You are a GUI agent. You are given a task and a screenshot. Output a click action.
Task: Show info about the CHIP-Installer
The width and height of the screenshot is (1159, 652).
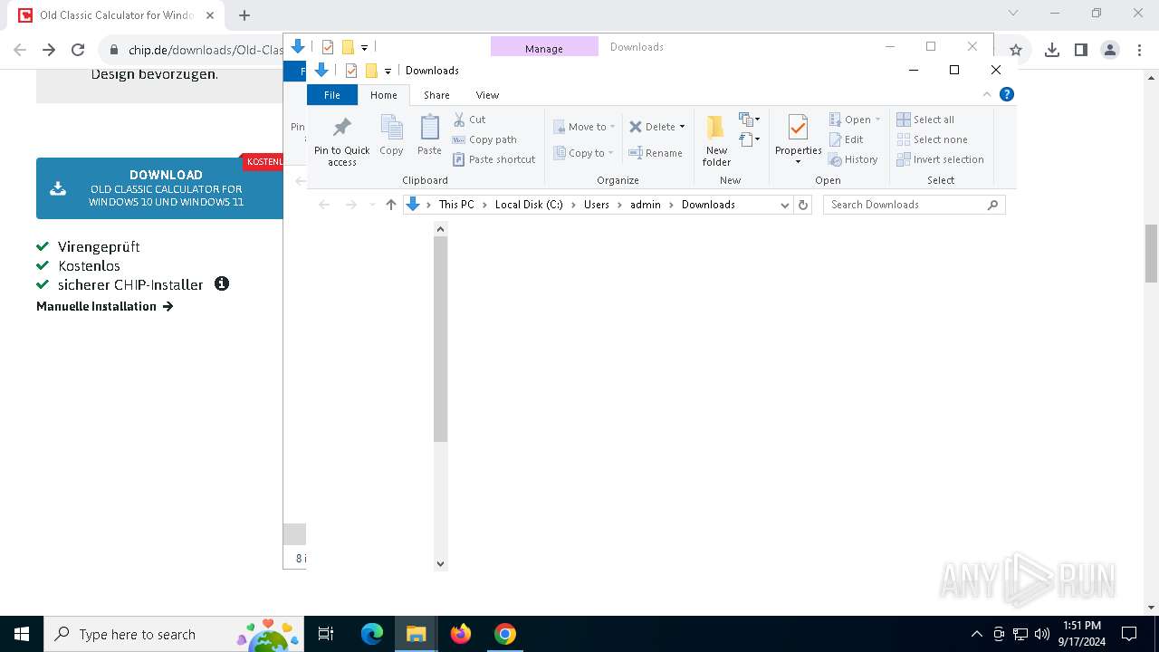222,283
